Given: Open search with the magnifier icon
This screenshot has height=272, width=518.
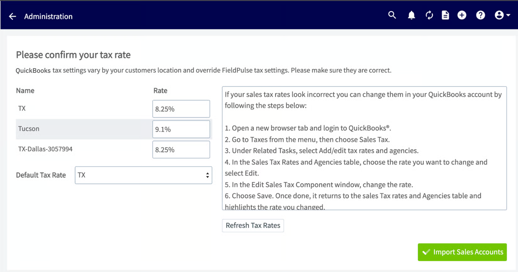Looking at the screenshot, I should click(392, 15).
